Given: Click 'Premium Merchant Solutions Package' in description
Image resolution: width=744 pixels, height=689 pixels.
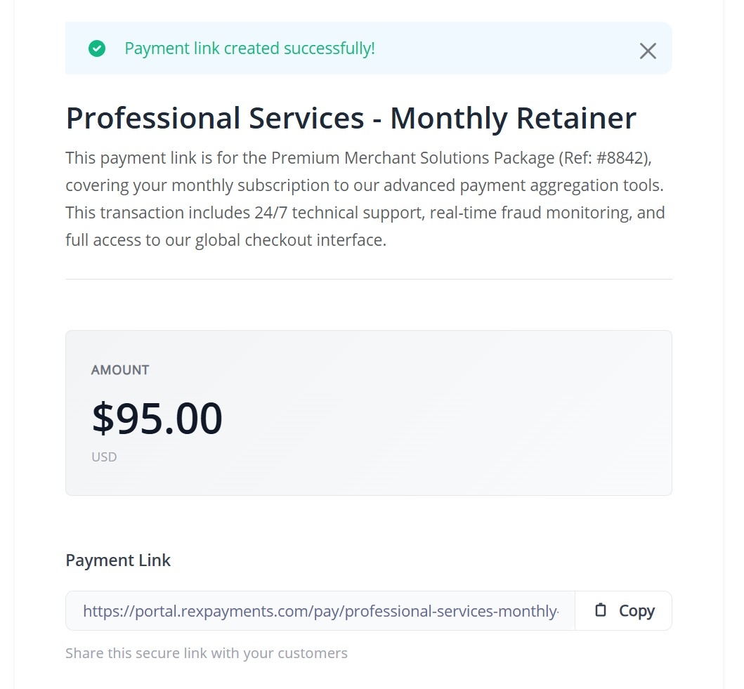Looking at the screenshot, I should coord(412,158).
